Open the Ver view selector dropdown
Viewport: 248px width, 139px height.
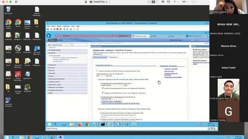[62, 45]
